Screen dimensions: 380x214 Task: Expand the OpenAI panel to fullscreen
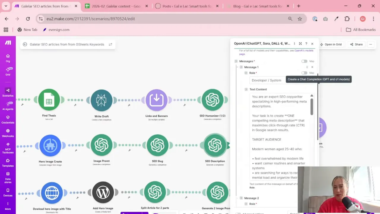coord(300,44)
